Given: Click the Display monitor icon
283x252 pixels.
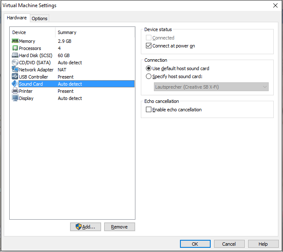Looking at the screenshot, I should pos(15,98).
